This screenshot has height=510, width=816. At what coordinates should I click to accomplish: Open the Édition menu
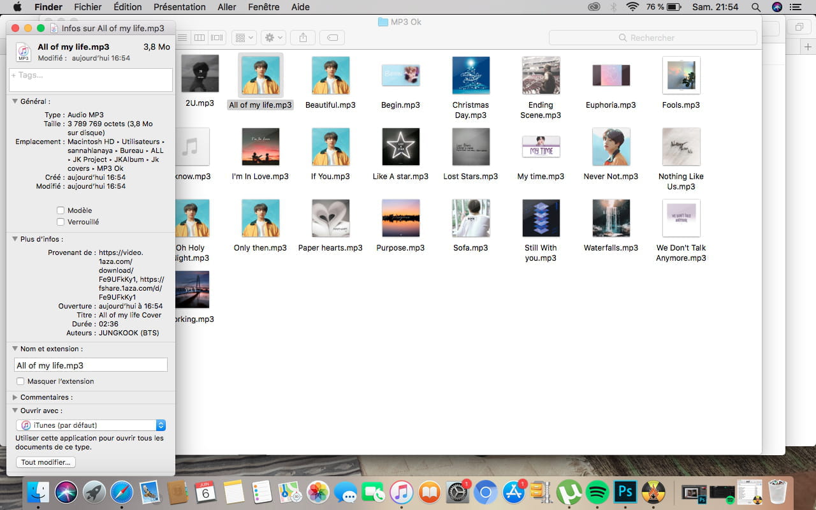[127, 7]
